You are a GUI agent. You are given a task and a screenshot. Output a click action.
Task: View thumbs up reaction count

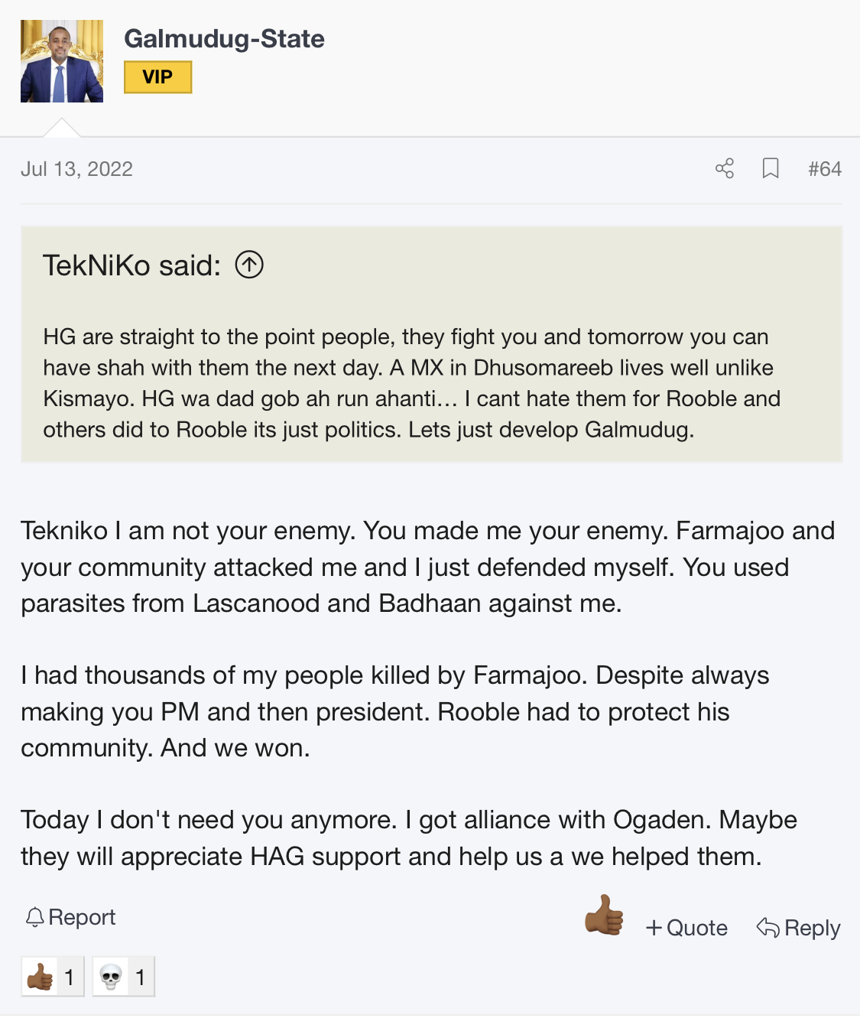coord(52,977)
